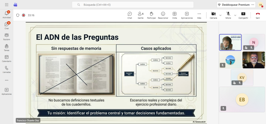Click the Búsqueda search field
266x124 pixels.
click(x=132, y=5)
